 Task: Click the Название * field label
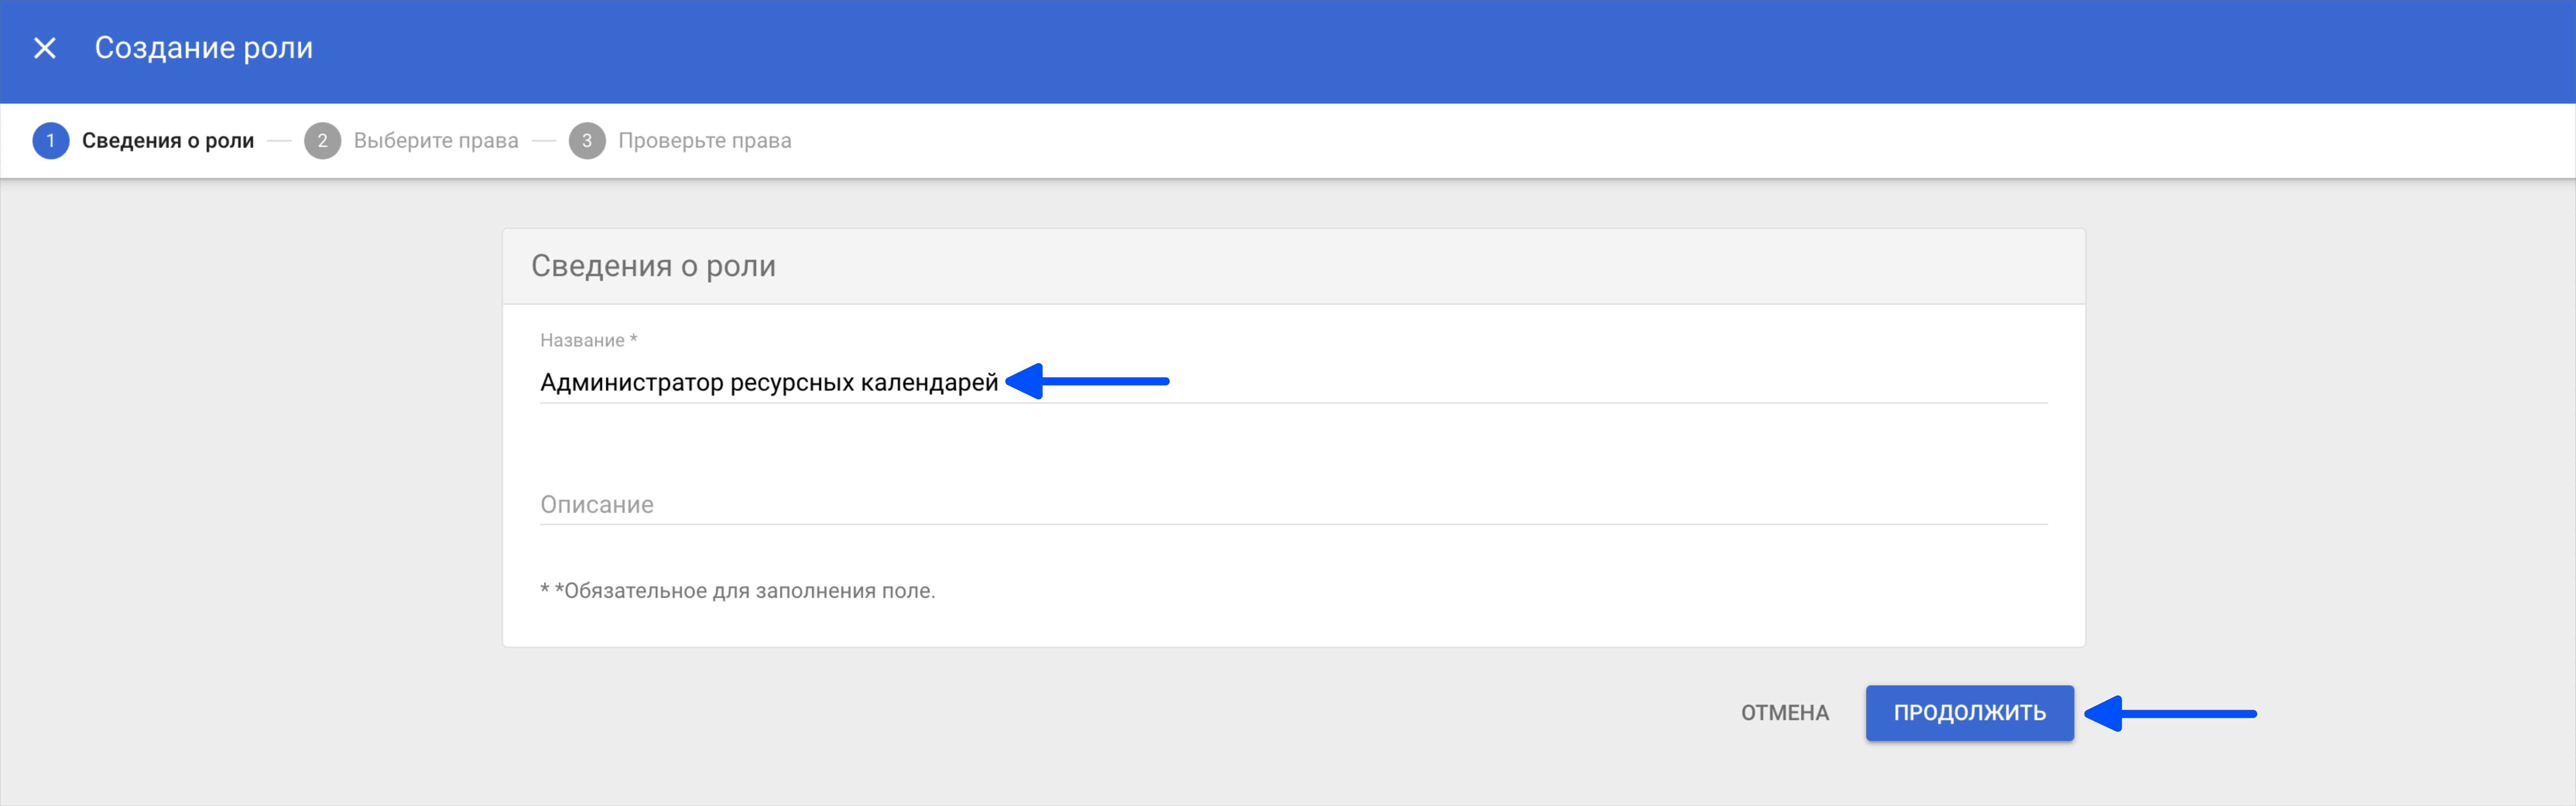point(588,341)
